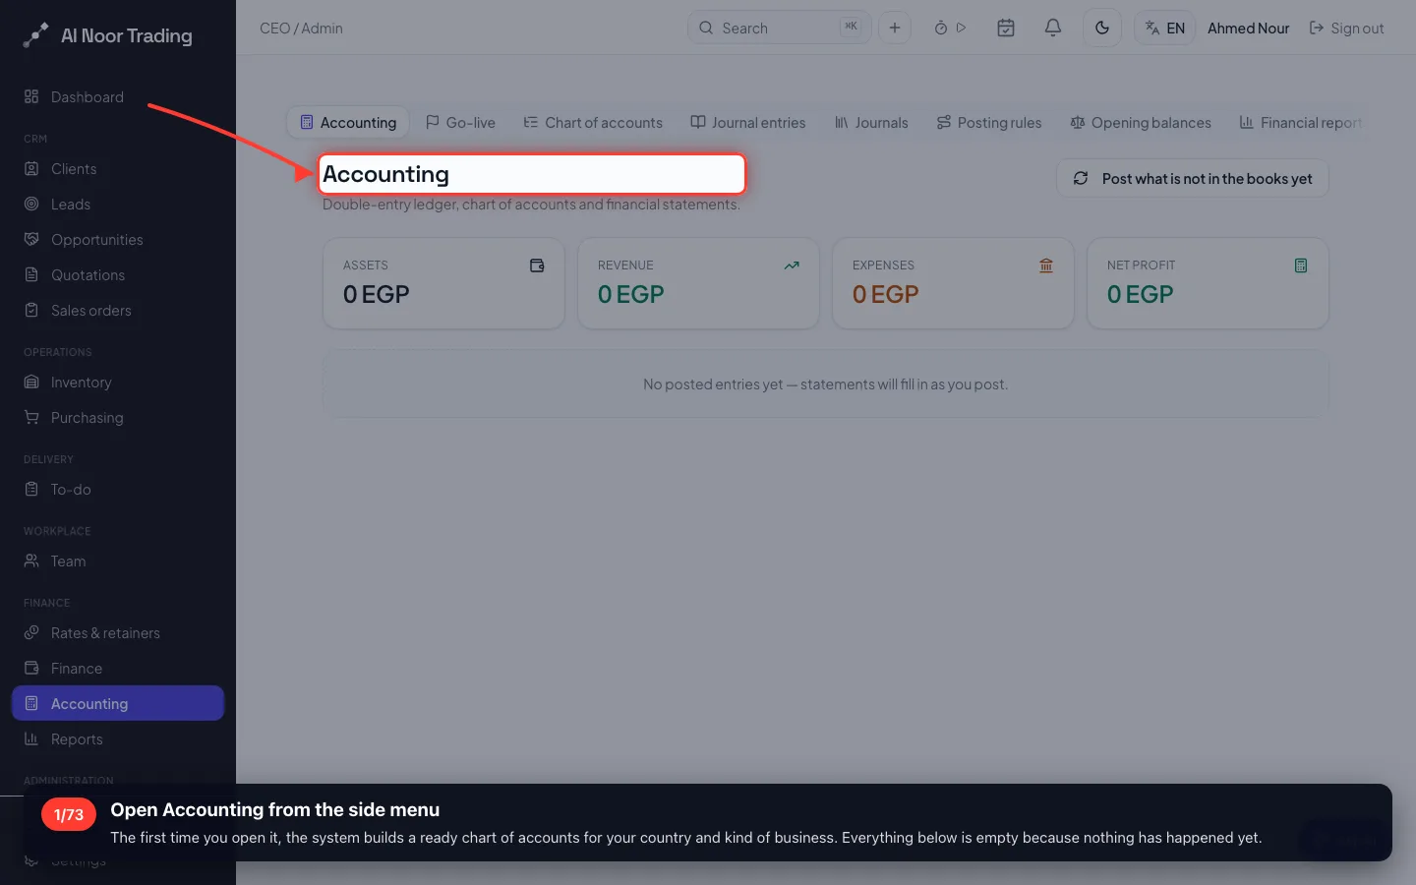Click the Net Profit 0 EGP value
Image resolution: width=1416 pixels, height=885 pixels.
pos(1141,294)
